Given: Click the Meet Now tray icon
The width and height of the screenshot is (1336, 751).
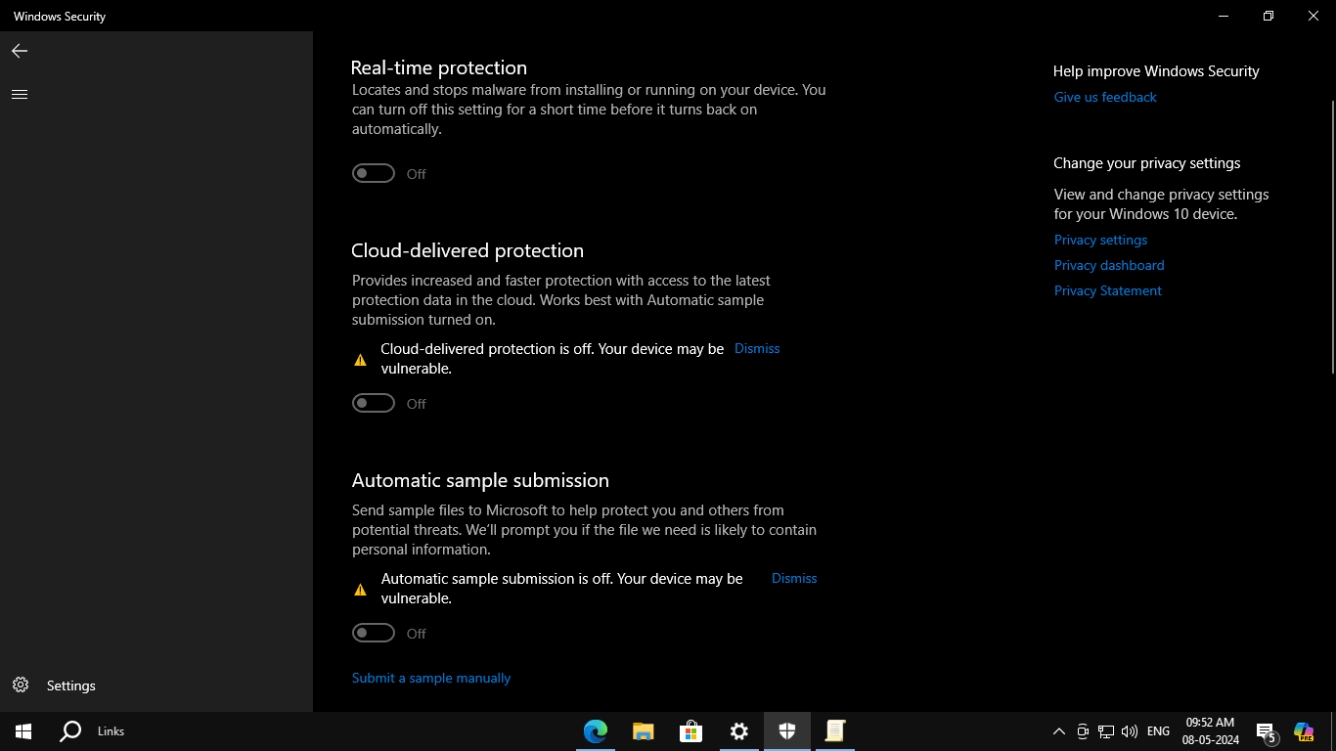Looking at the screenshot, I should 1083,731.
